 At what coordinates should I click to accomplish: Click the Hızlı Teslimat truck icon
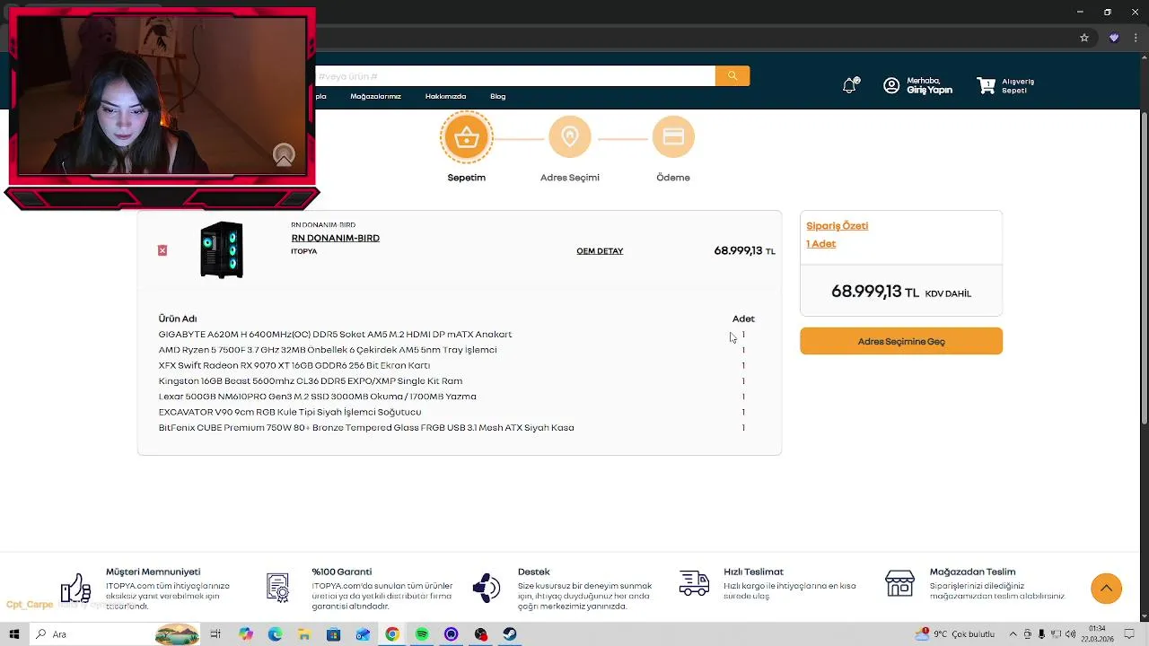(x=694, y=583)
